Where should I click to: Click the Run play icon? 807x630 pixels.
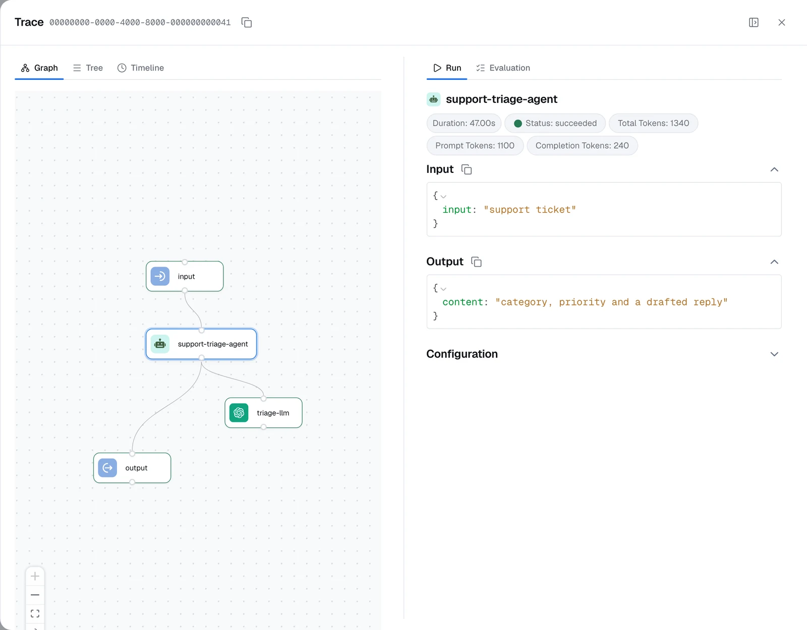[437, 68]
